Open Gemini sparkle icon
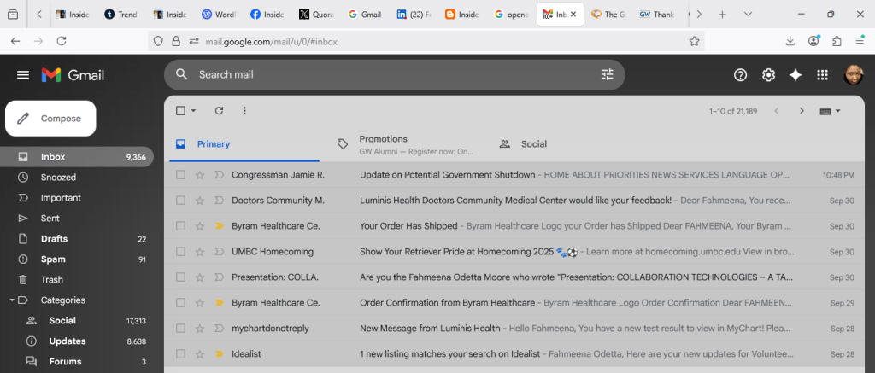This screenshot has height=373, width=875. pyautogui.click(x=796, y=75)
